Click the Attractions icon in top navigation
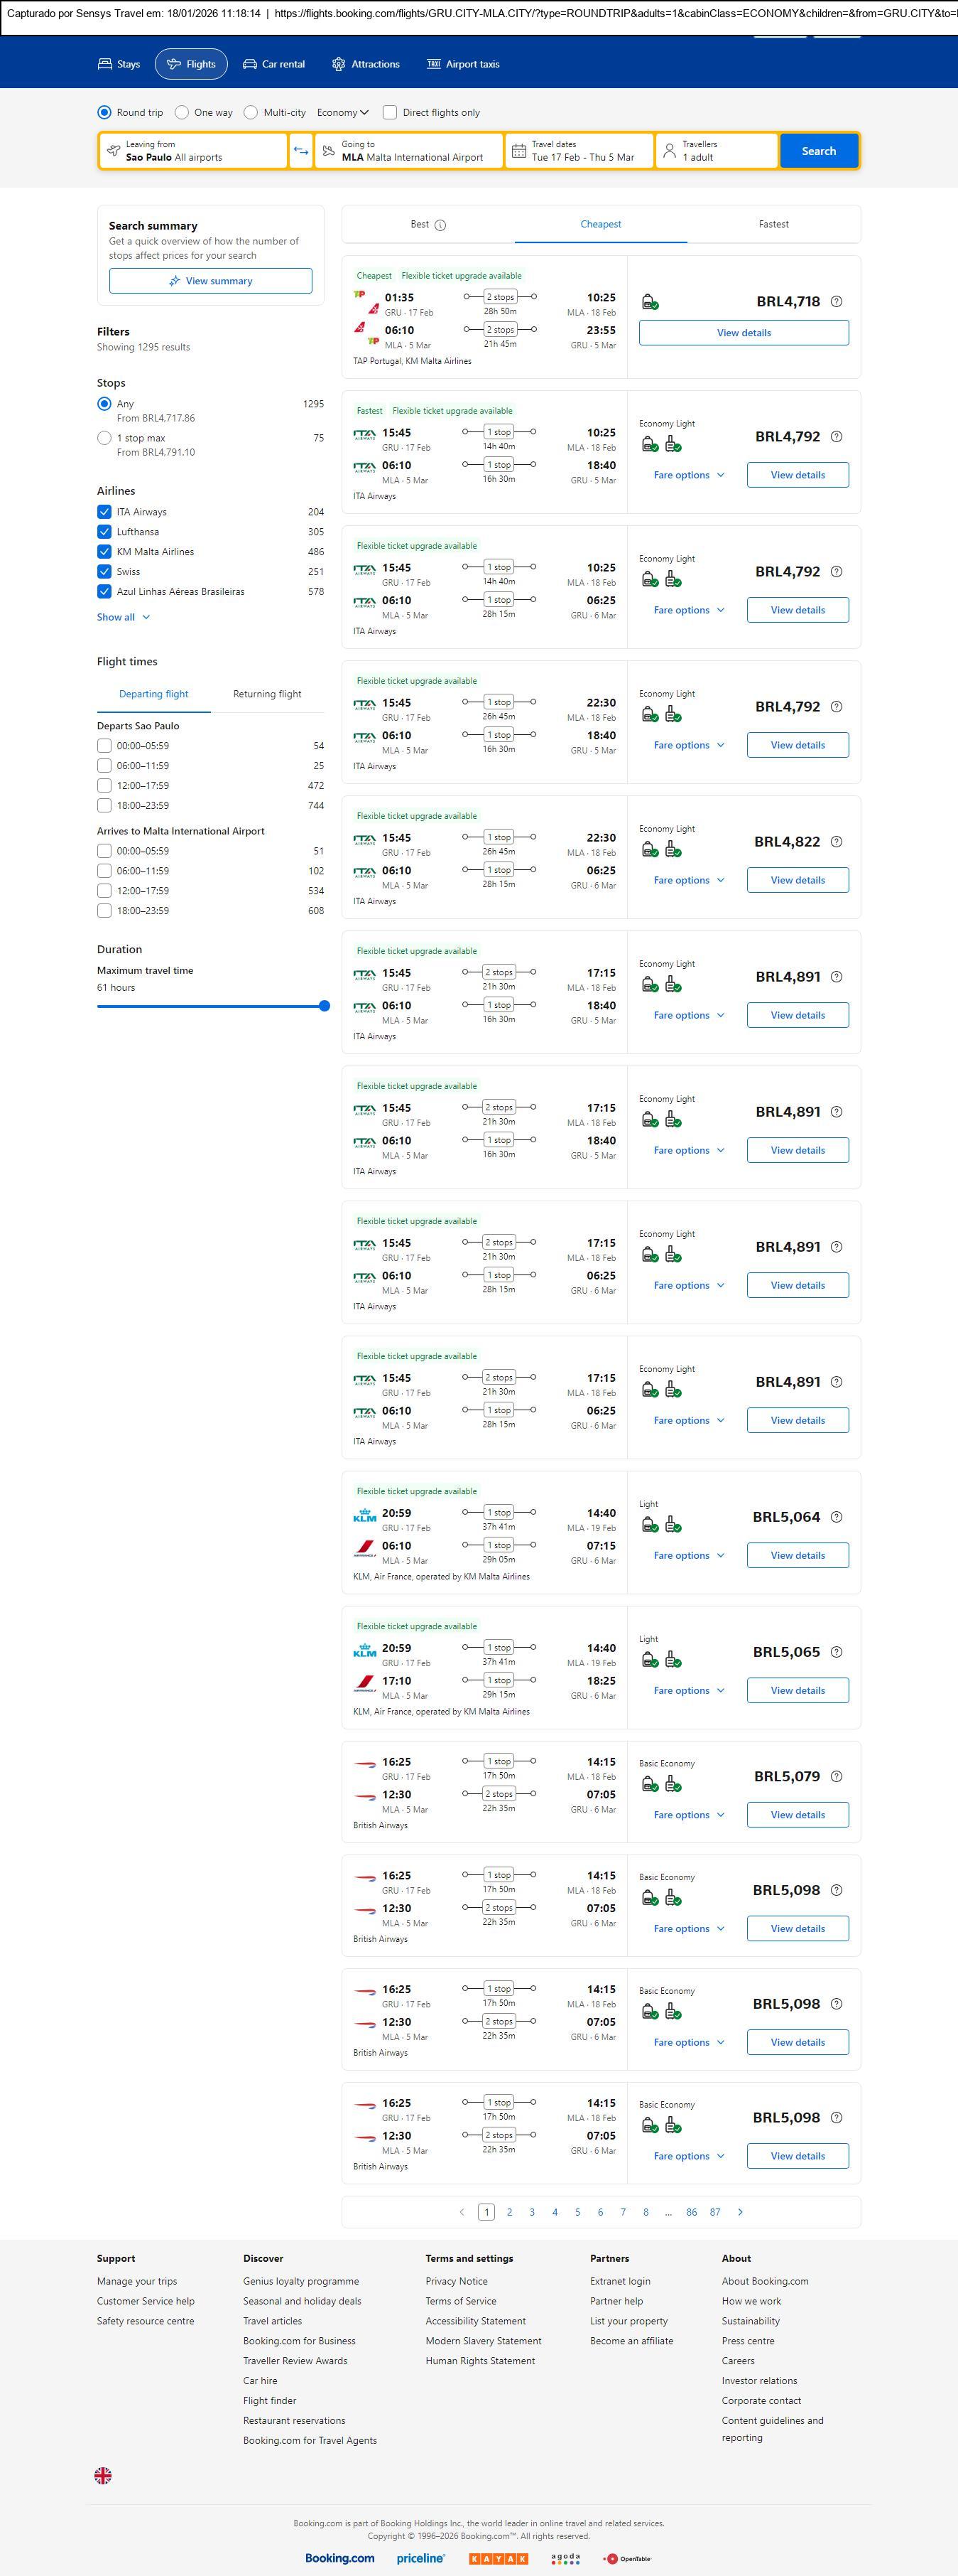Screen dimensions: 958x2576 [x=339, y=64]
